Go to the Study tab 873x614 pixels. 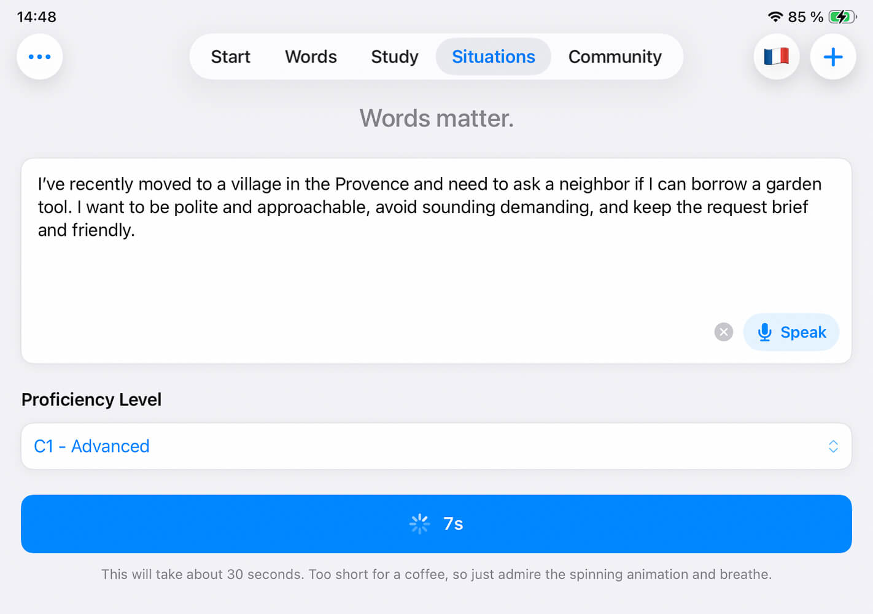pyautogui.click(x=394, y=56)
